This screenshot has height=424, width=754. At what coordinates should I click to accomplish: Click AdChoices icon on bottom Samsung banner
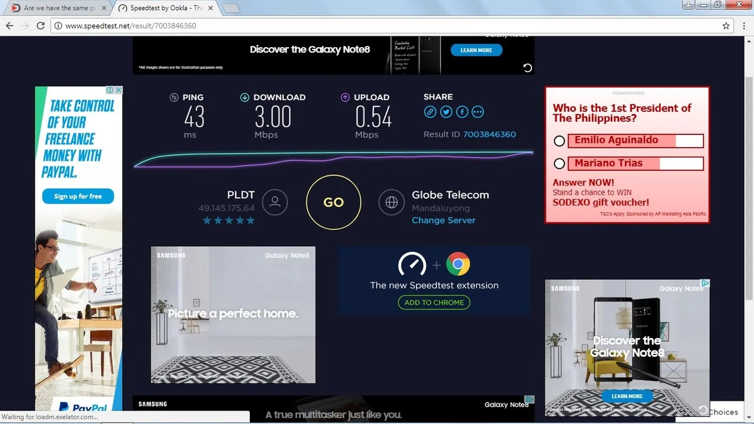coord(530,399)
